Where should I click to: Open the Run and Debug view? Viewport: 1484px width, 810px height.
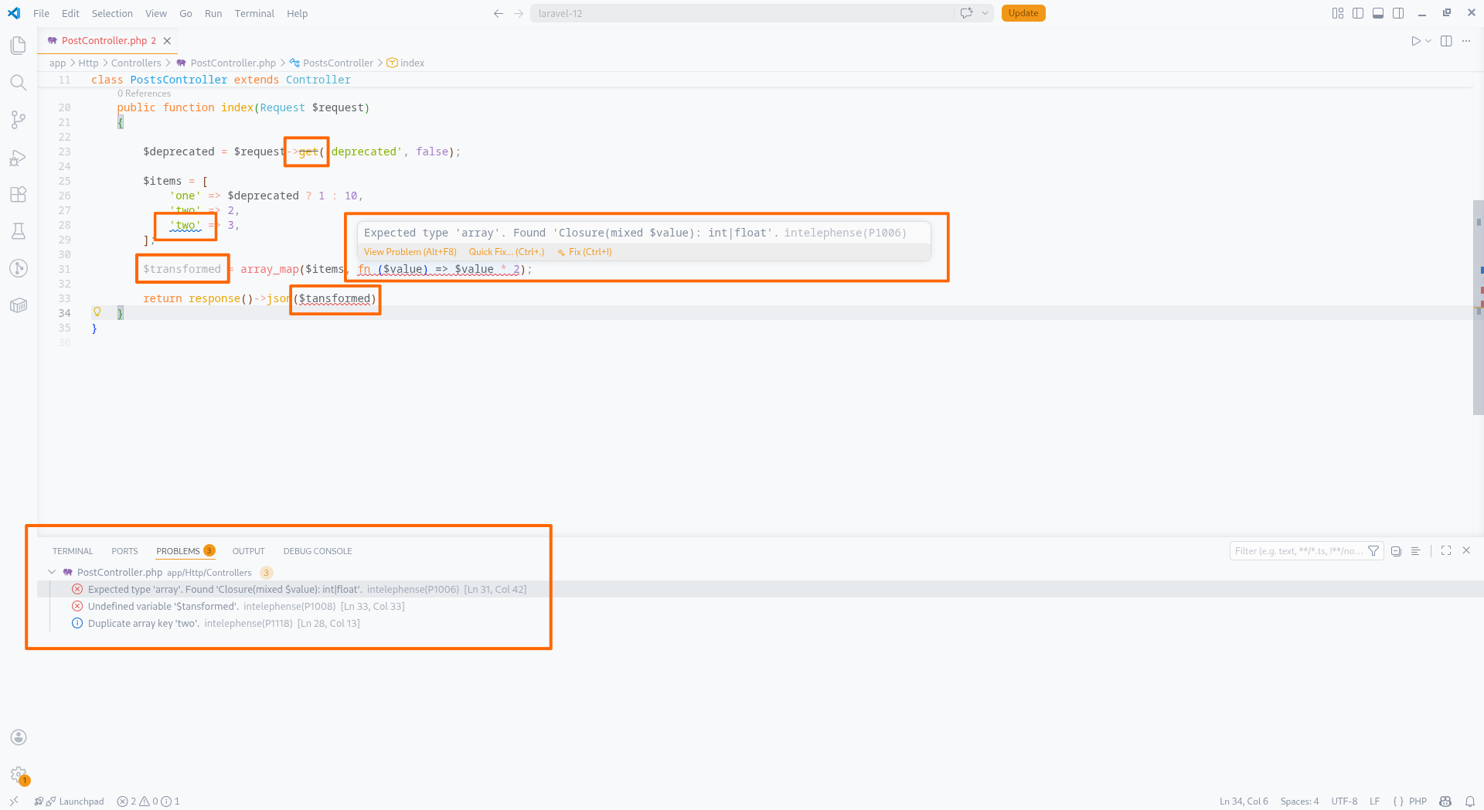click(19, 158)
